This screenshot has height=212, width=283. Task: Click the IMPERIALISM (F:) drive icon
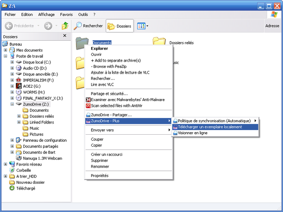tap(19, 80)
